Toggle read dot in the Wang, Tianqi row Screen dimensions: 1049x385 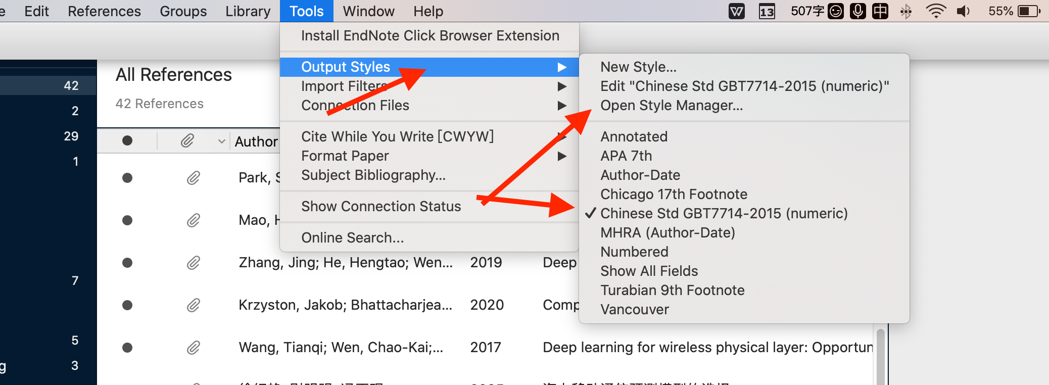[x=127, y=348]
